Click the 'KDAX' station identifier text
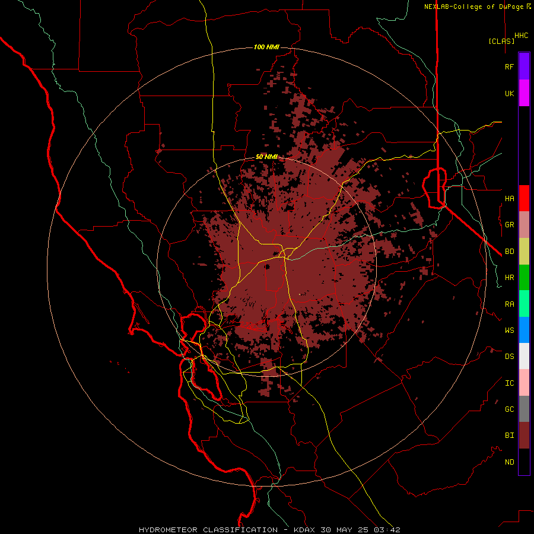The image size is (534, 534). point(304,530)
